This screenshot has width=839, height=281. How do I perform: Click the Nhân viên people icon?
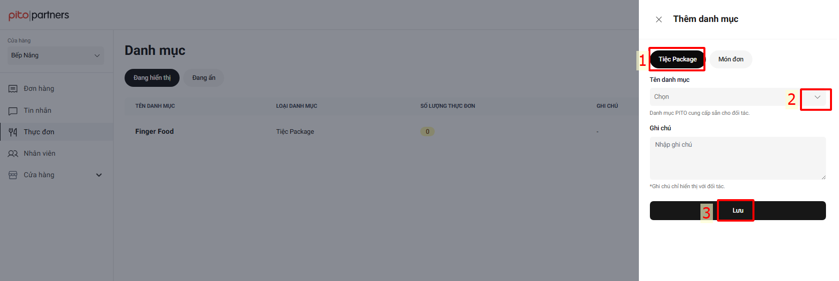point(13,154)
